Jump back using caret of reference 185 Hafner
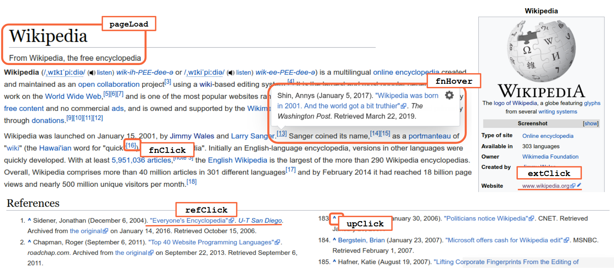614x268 pixels. [x=334, y=261]
